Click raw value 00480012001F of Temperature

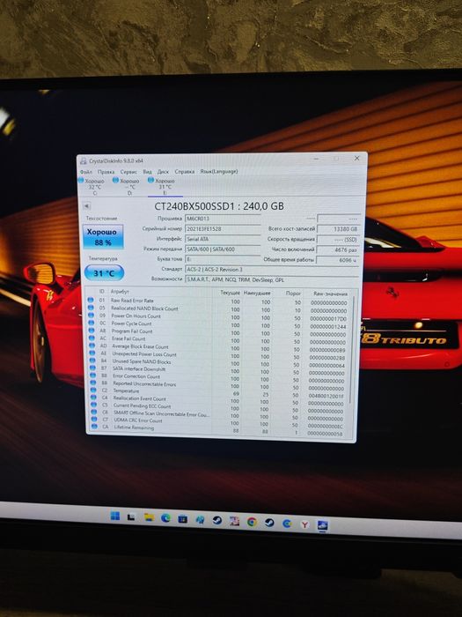(x=326, y=396)
